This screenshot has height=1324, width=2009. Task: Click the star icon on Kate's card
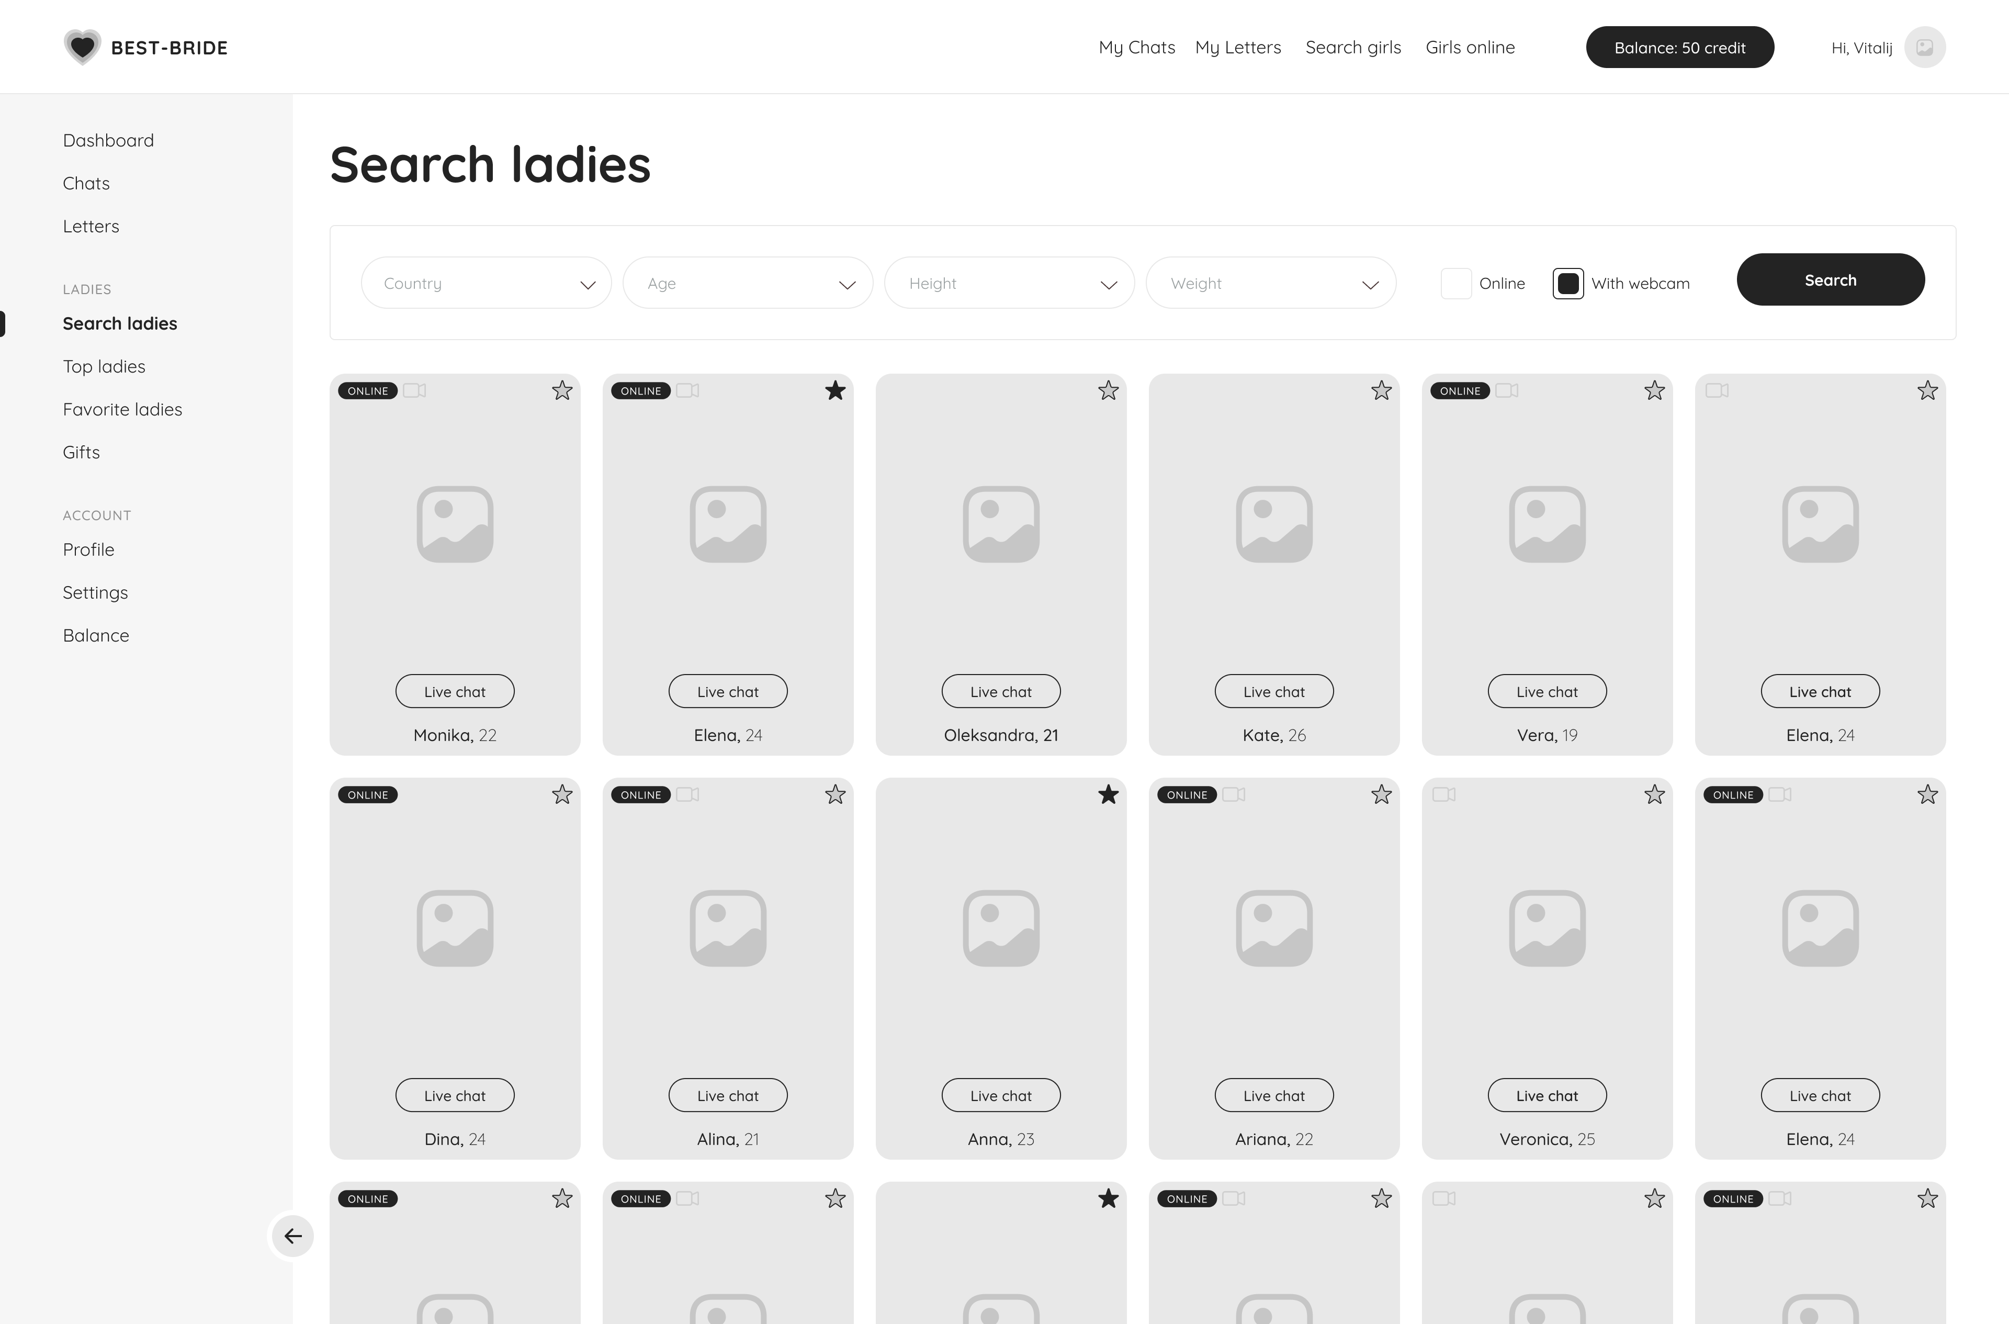[1381, 390]
